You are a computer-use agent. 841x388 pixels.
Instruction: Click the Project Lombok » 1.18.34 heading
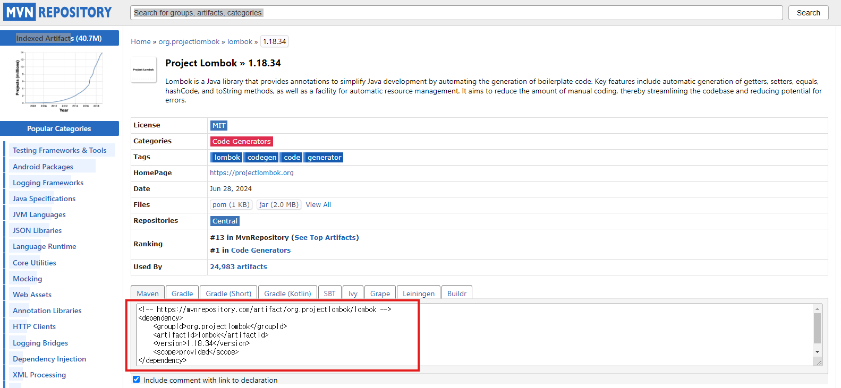click(x=223, y=63)
